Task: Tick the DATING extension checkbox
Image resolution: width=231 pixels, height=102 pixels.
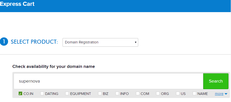Action: [x=42, y=93]
